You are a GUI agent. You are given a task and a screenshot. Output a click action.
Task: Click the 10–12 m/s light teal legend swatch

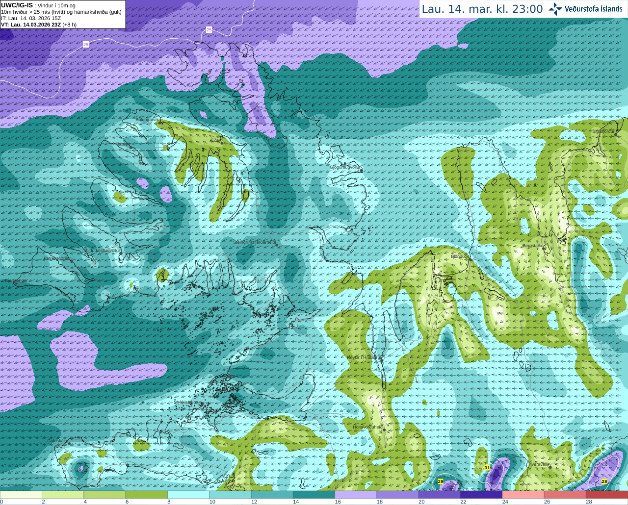coord(230,495)
